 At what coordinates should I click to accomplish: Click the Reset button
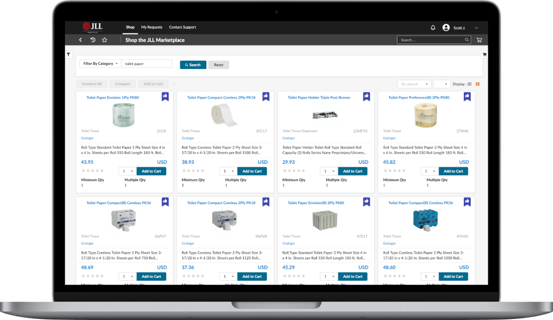[219, 65]
